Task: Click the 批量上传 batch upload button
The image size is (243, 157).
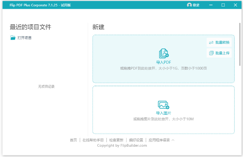Action: pos(219,53)
